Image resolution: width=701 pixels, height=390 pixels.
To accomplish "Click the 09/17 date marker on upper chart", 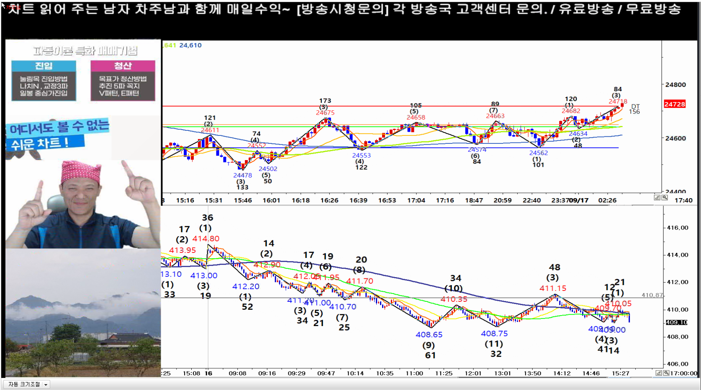I will click(x=581, y=200).
